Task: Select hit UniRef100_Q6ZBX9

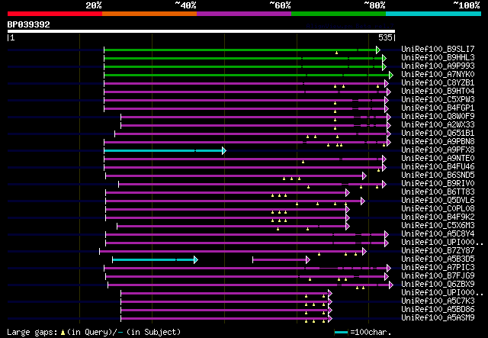Action: point(438,285)
